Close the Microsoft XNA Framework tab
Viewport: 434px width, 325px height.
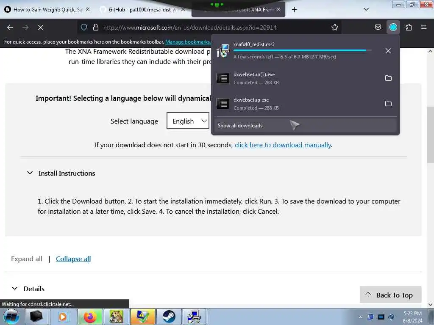click(278, 9)
